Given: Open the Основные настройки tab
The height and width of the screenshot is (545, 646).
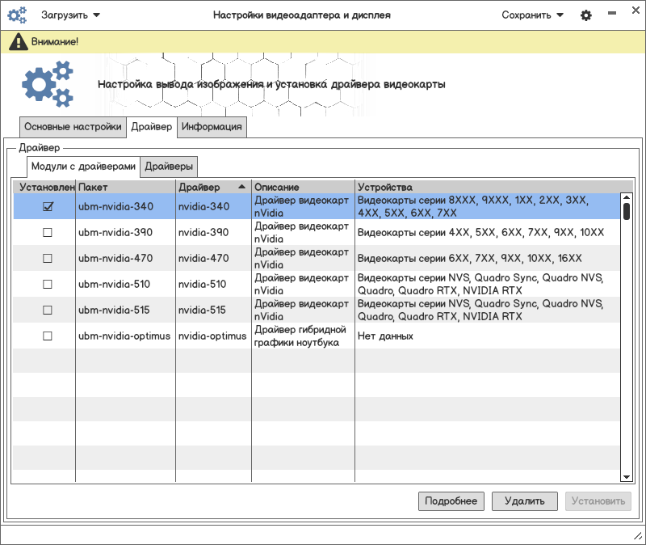Looking at the screenshot, I should (x=73, y=127).
